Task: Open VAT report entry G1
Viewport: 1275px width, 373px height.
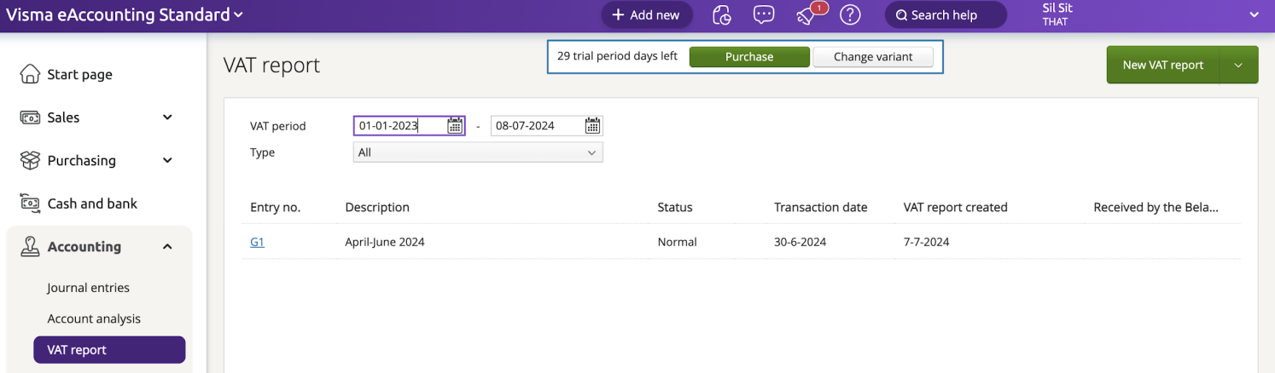Action: pos(257,242)
